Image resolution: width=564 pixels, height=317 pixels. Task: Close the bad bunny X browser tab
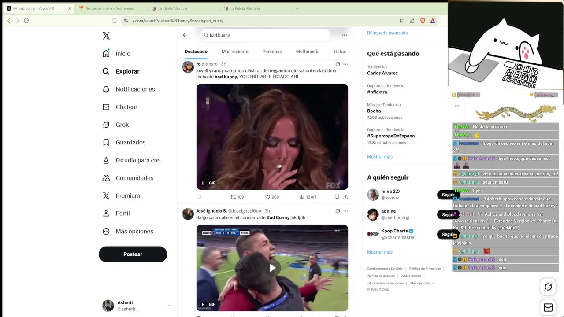[70, 8]
